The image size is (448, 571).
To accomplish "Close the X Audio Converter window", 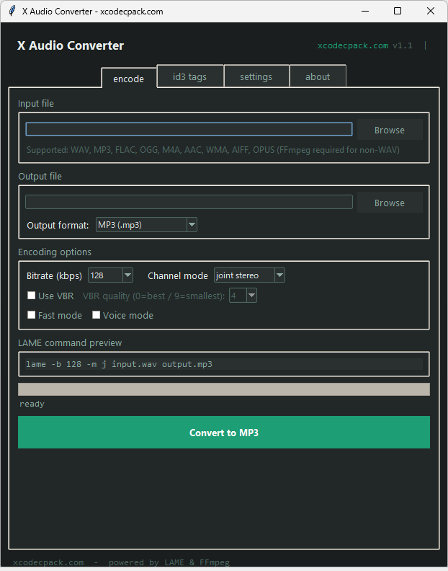I will [430, 12].
